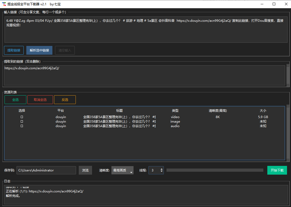Viewport: 291px width, 207px height.
Task: Click log line starting with 正在解析 (1/1)
Action: pos(44,191)
